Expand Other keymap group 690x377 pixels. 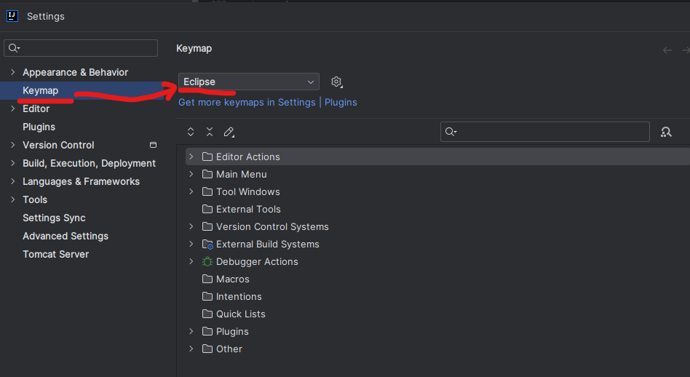click(x=191, y=349)
